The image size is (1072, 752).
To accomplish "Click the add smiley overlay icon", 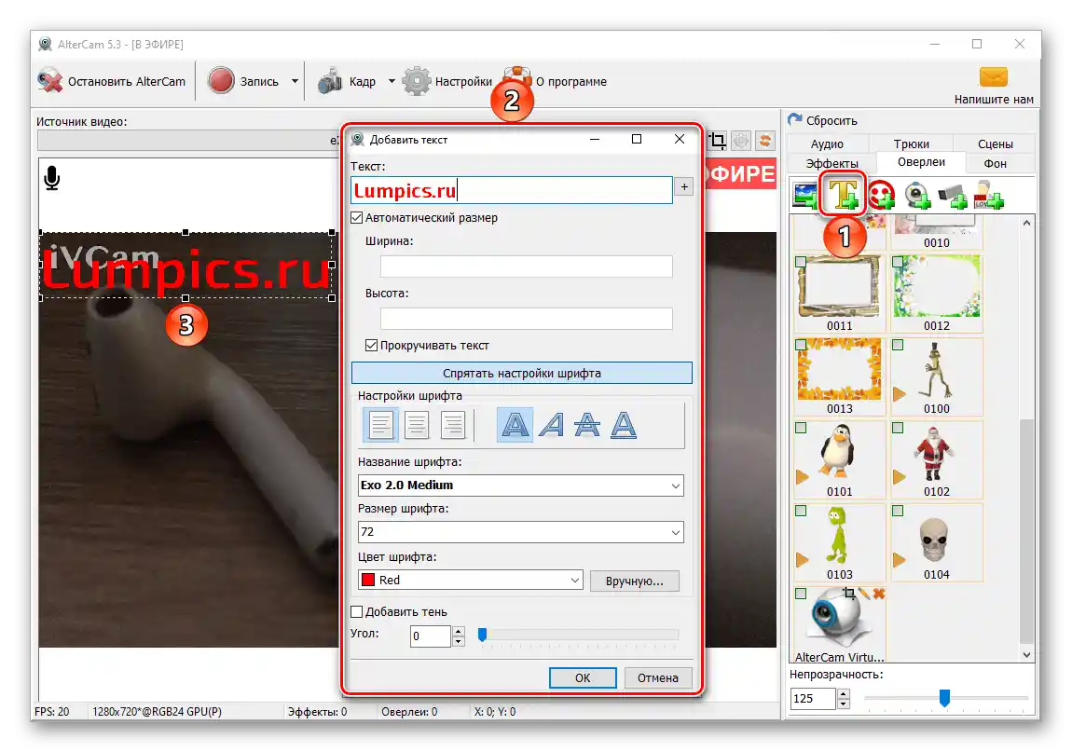I will [882, 195].
